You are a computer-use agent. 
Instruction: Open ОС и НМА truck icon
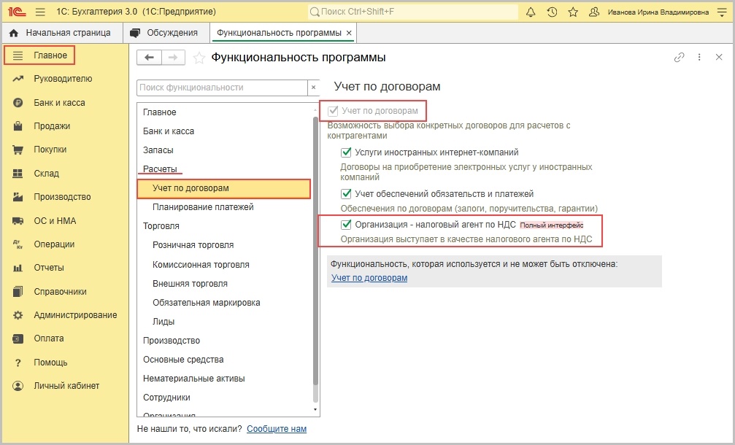point(18,220)
